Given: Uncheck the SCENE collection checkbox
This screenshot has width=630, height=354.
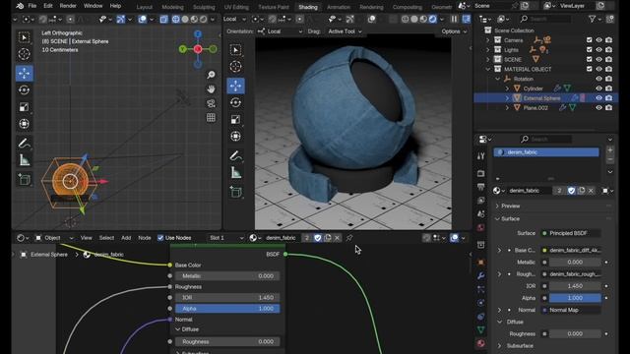Looking at the screenshot, I should click(x=589, y=59).
